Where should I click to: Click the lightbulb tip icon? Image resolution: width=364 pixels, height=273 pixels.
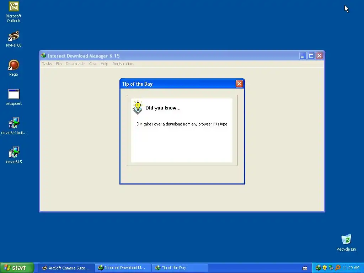[138, 107]
